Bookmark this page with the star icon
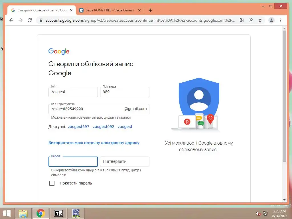 [260, 20]
